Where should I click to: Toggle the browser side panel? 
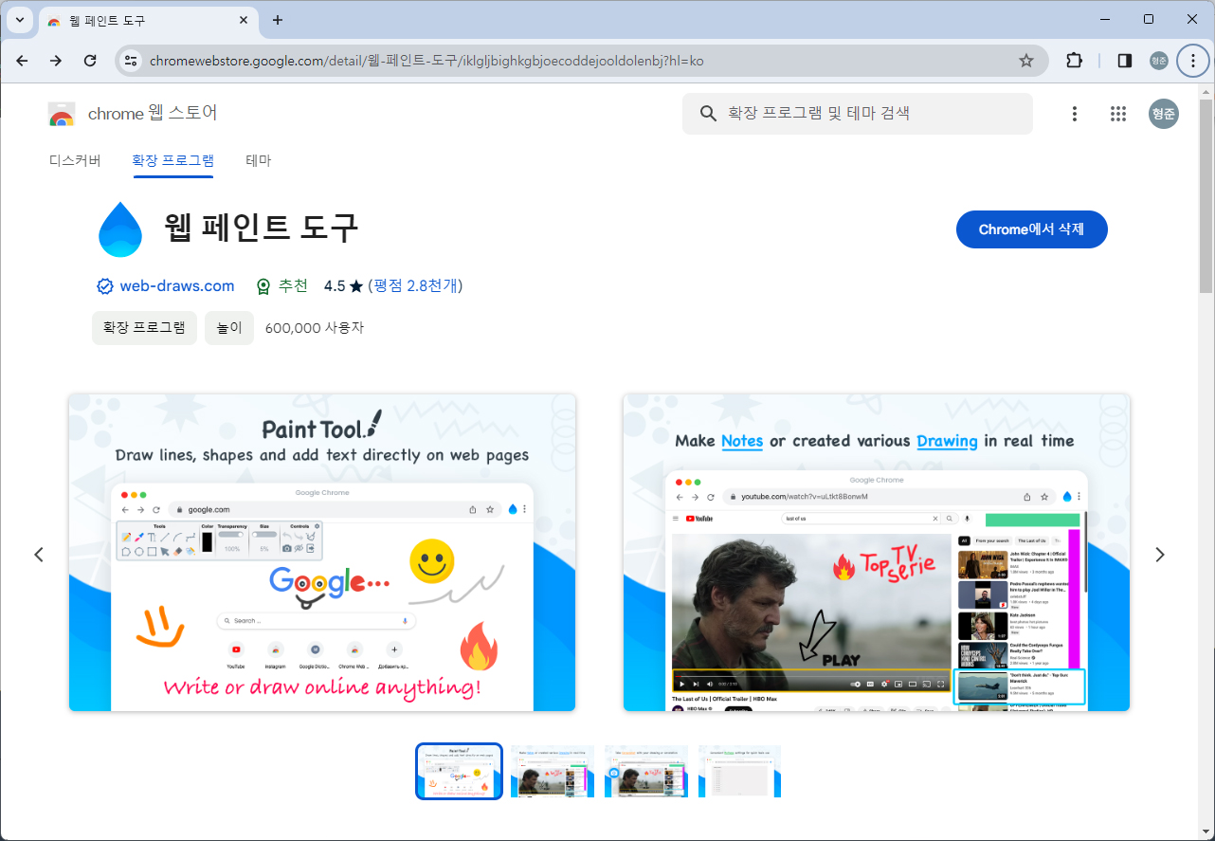pyautogui.click(x=1125, y=61)
